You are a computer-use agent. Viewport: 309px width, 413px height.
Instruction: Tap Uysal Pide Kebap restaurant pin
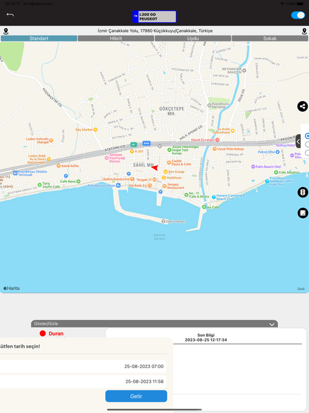[215, 149]
